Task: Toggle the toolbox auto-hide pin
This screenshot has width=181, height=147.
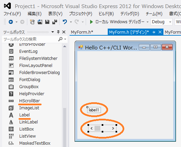Action: pos(58,32)
